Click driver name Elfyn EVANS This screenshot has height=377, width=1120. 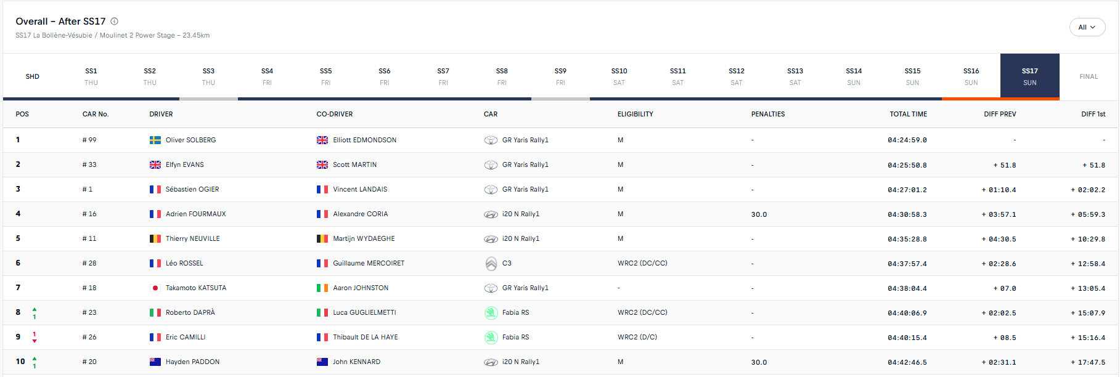pos(184,165)
